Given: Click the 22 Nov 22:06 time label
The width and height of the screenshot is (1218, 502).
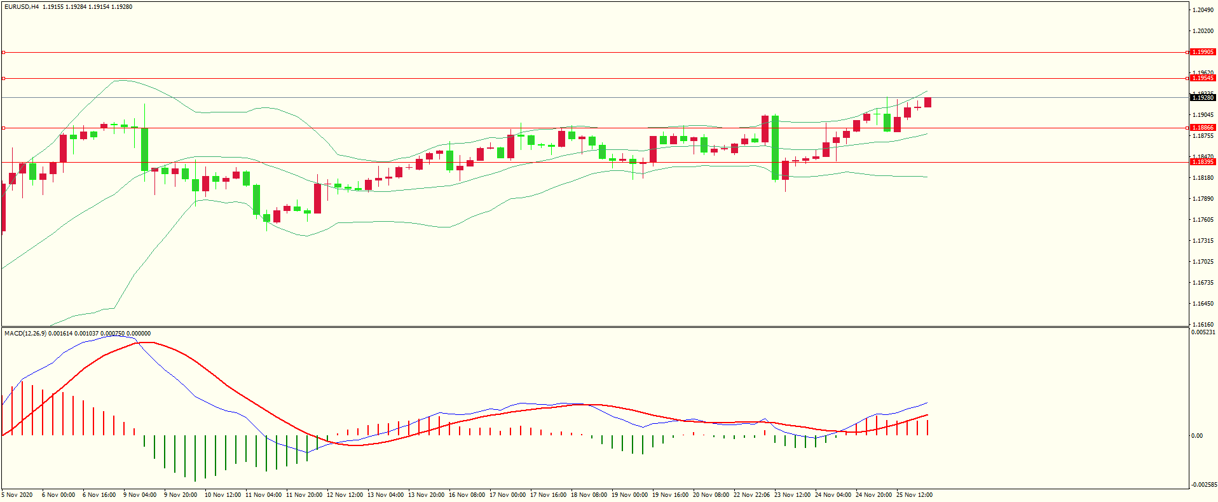Looking at the screenshot, I should [x=751, y=495].
